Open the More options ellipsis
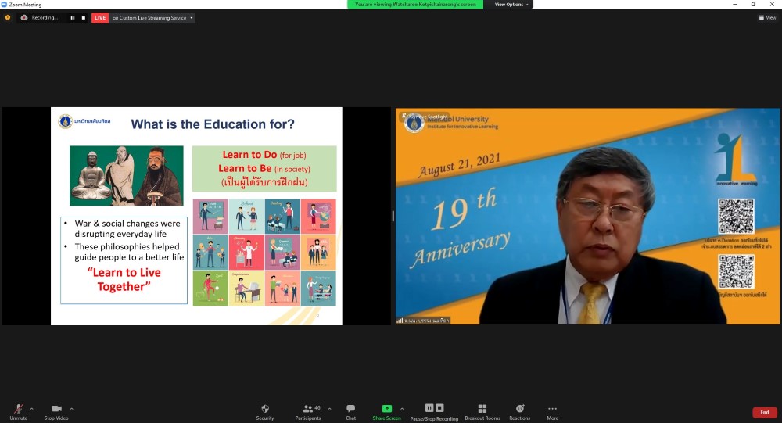 (x=552, y=411)
